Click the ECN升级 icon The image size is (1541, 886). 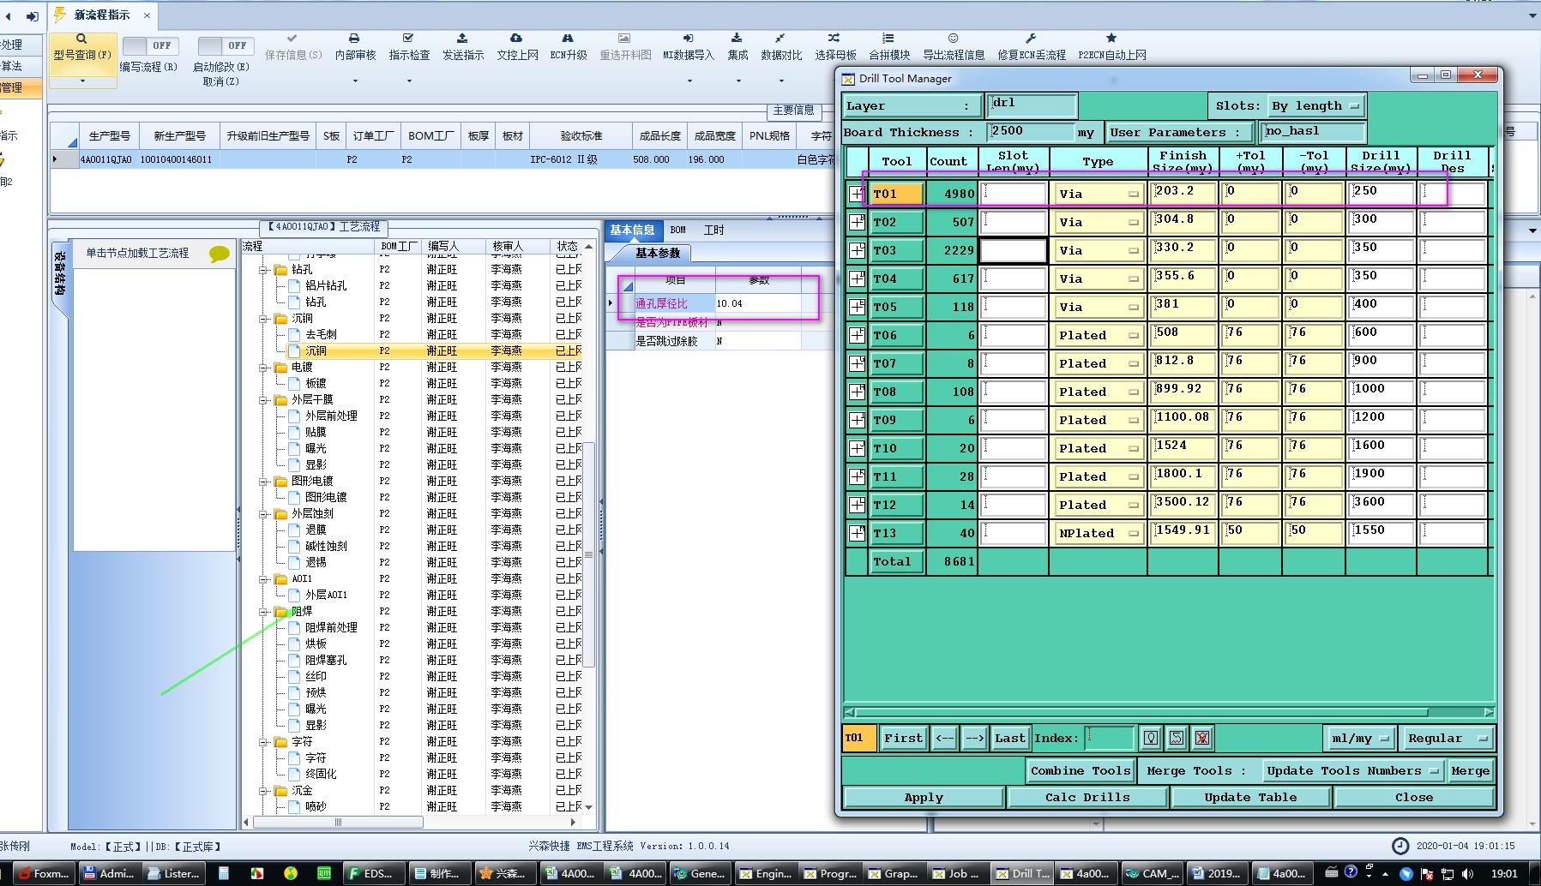tap(568, 39)
